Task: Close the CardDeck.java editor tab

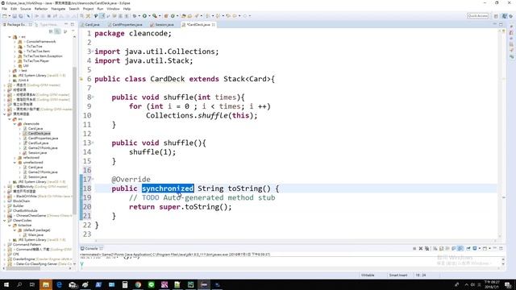Action: pos(213,25)
